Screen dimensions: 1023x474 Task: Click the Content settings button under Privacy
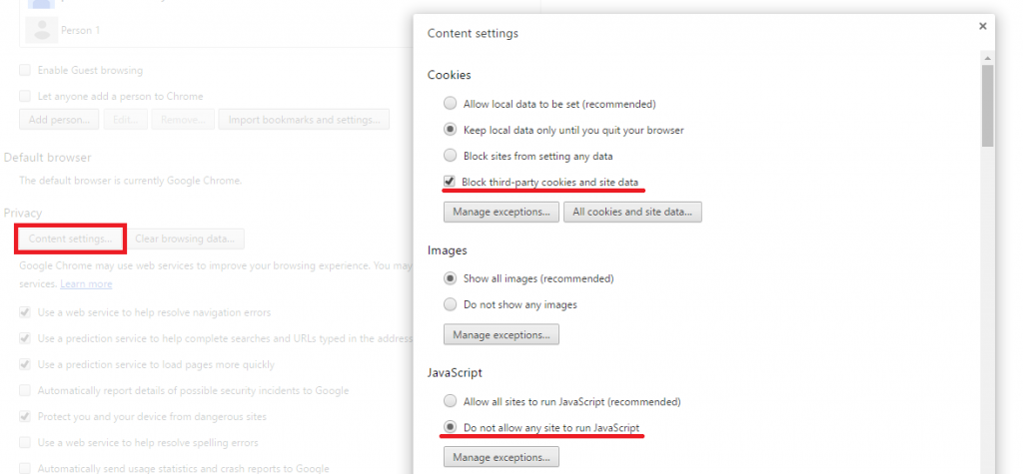pyautogui.click(x=71, y=238)
